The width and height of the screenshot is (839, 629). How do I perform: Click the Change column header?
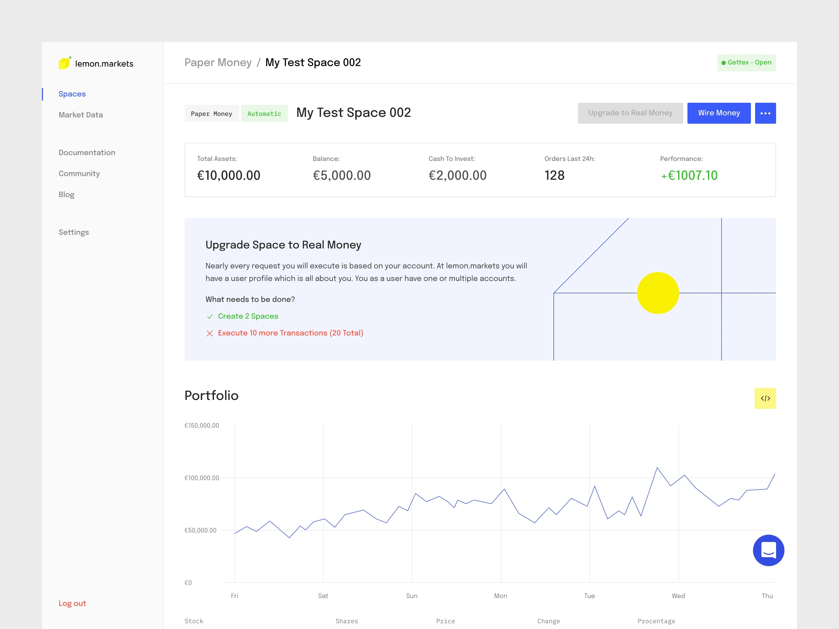pyautogui.click(x=548, y=621)
